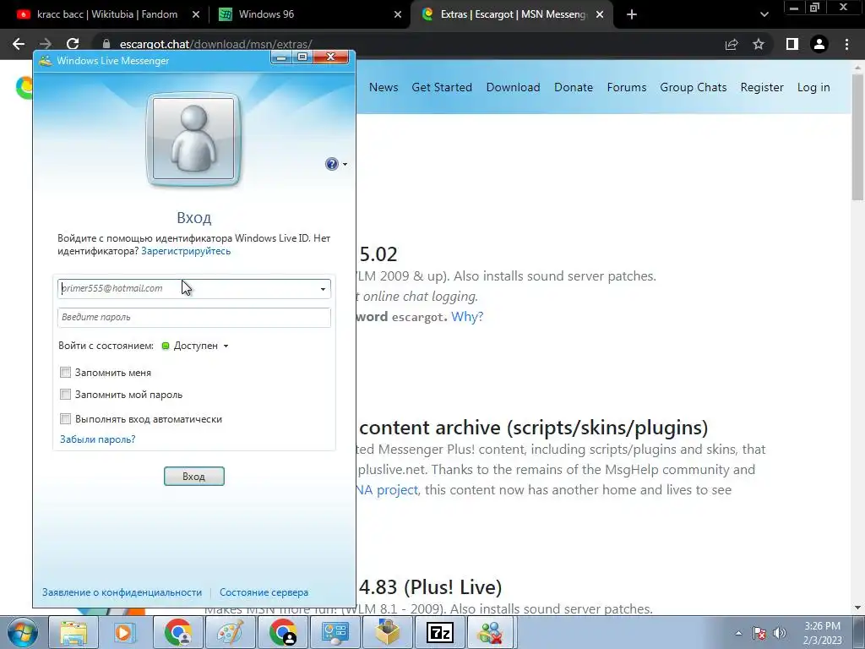
Task: Open the News menu on Escargot site
Action: 384,87
